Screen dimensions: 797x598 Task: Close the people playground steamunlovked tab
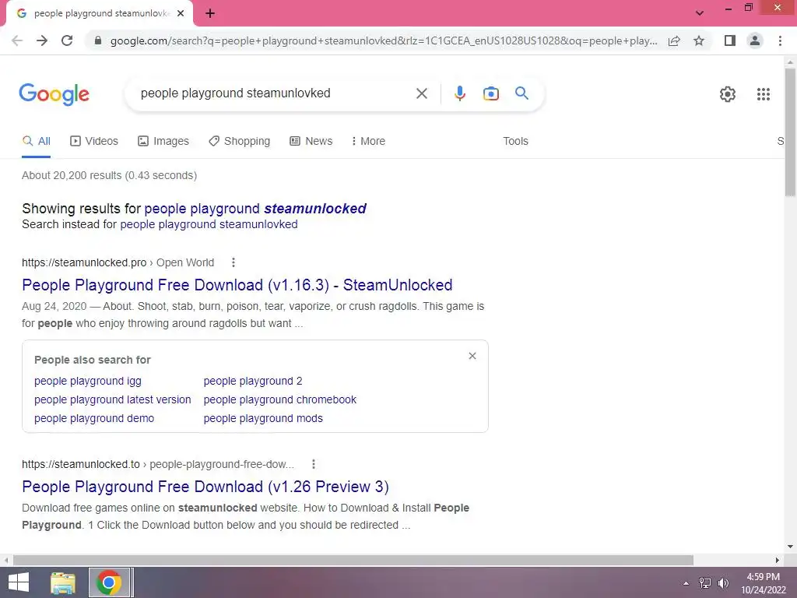pos(181,13)
